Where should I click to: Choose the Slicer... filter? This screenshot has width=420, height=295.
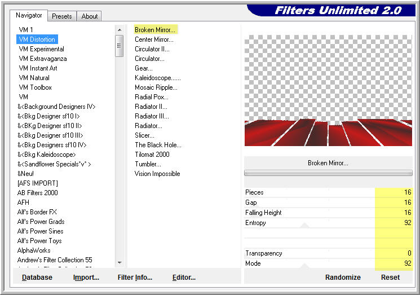point(145,135)
